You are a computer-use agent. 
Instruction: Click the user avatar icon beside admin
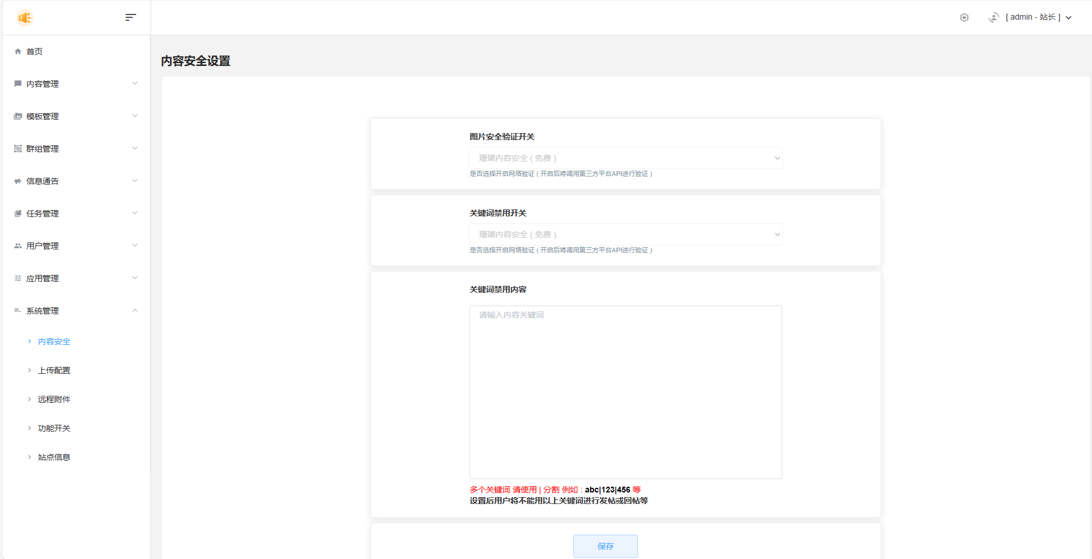click(x=994, y=17)
